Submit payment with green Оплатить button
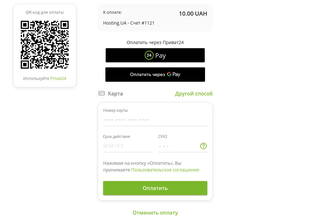This screenshot has height=220, width=320. point(155,188)
